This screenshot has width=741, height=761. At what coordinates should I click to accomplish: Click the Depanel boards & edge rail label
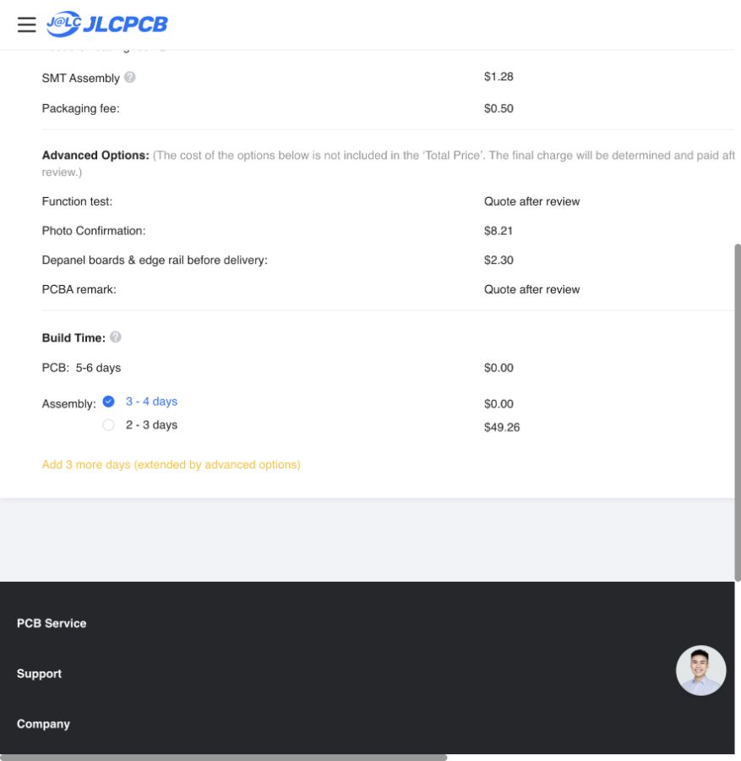[x=155, y=260]
